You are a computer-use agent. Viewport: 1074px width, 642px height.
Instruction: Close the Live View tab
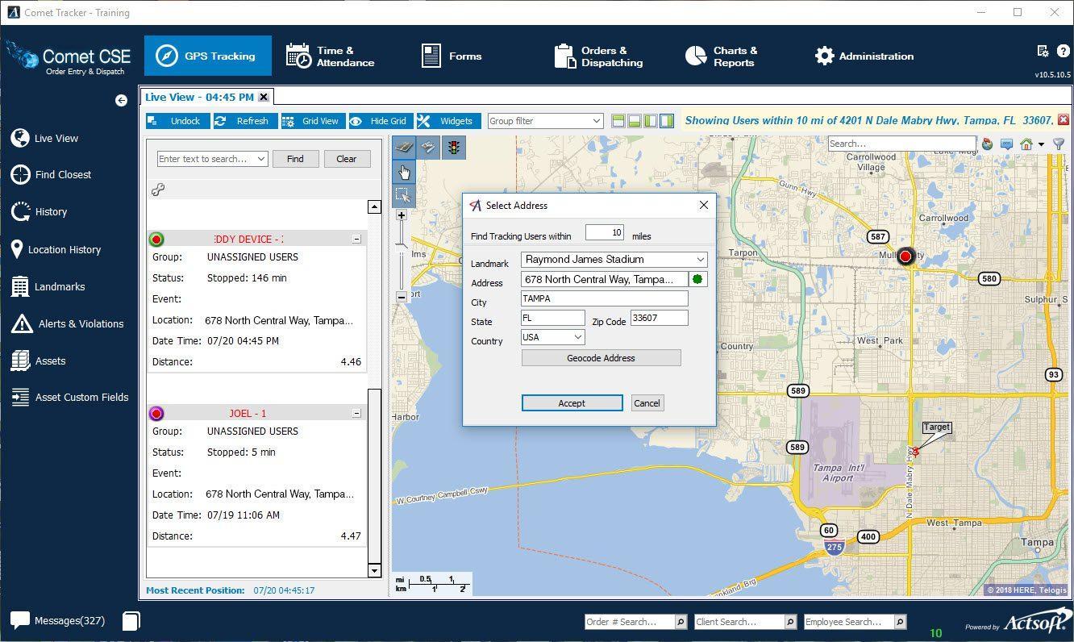263,97
